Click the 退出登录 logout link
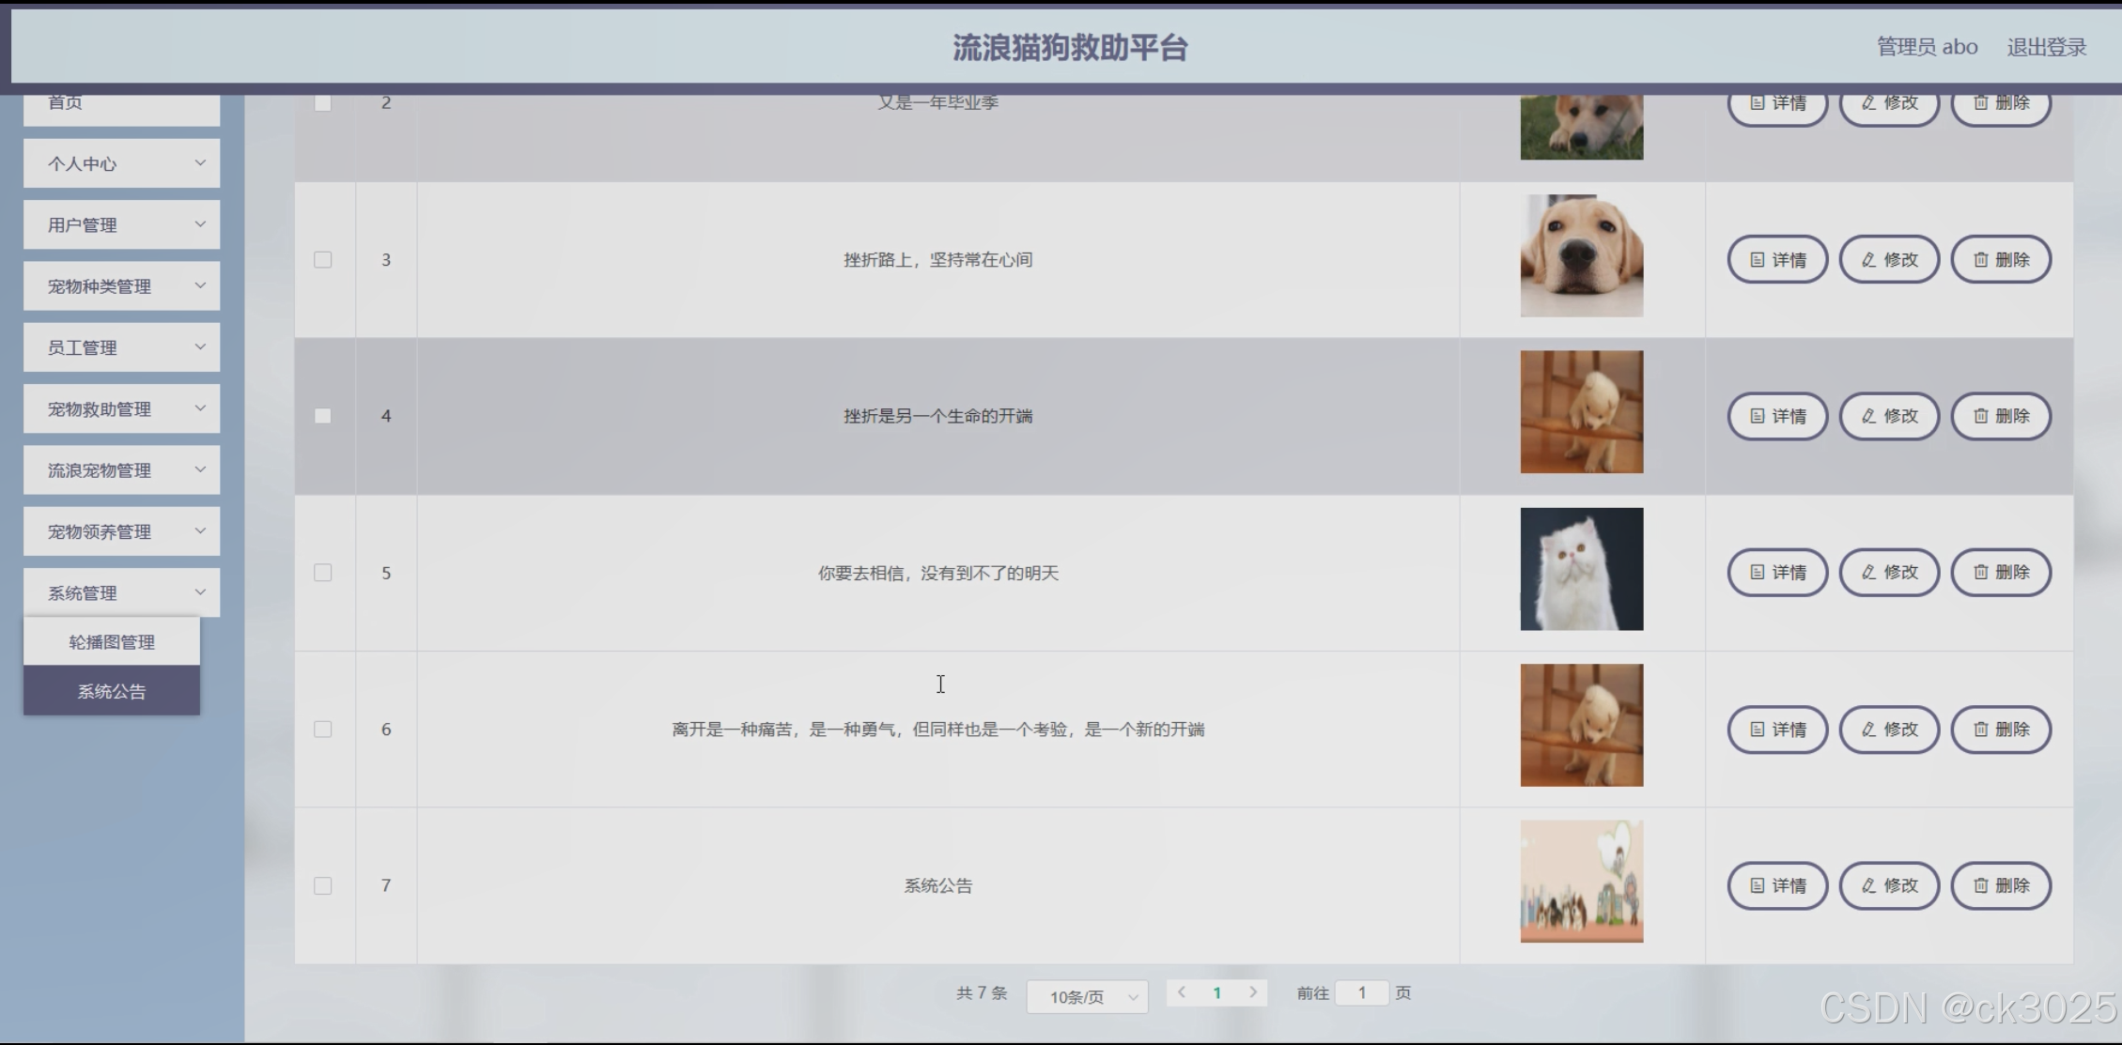The width and height of the screenshot is (2122, 1045). click(2046, 47)
